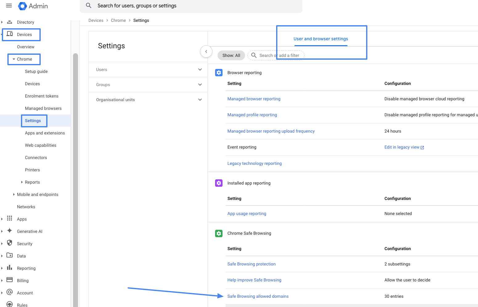Click the '30 entries' configuration value
This screenshot has width=478, height=307.
(394, 296)
